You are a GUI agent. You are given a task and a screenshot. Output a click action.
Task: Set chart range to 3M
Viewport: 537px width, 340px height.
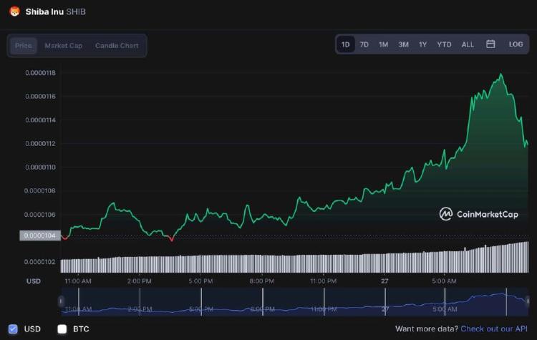(404, 44)
